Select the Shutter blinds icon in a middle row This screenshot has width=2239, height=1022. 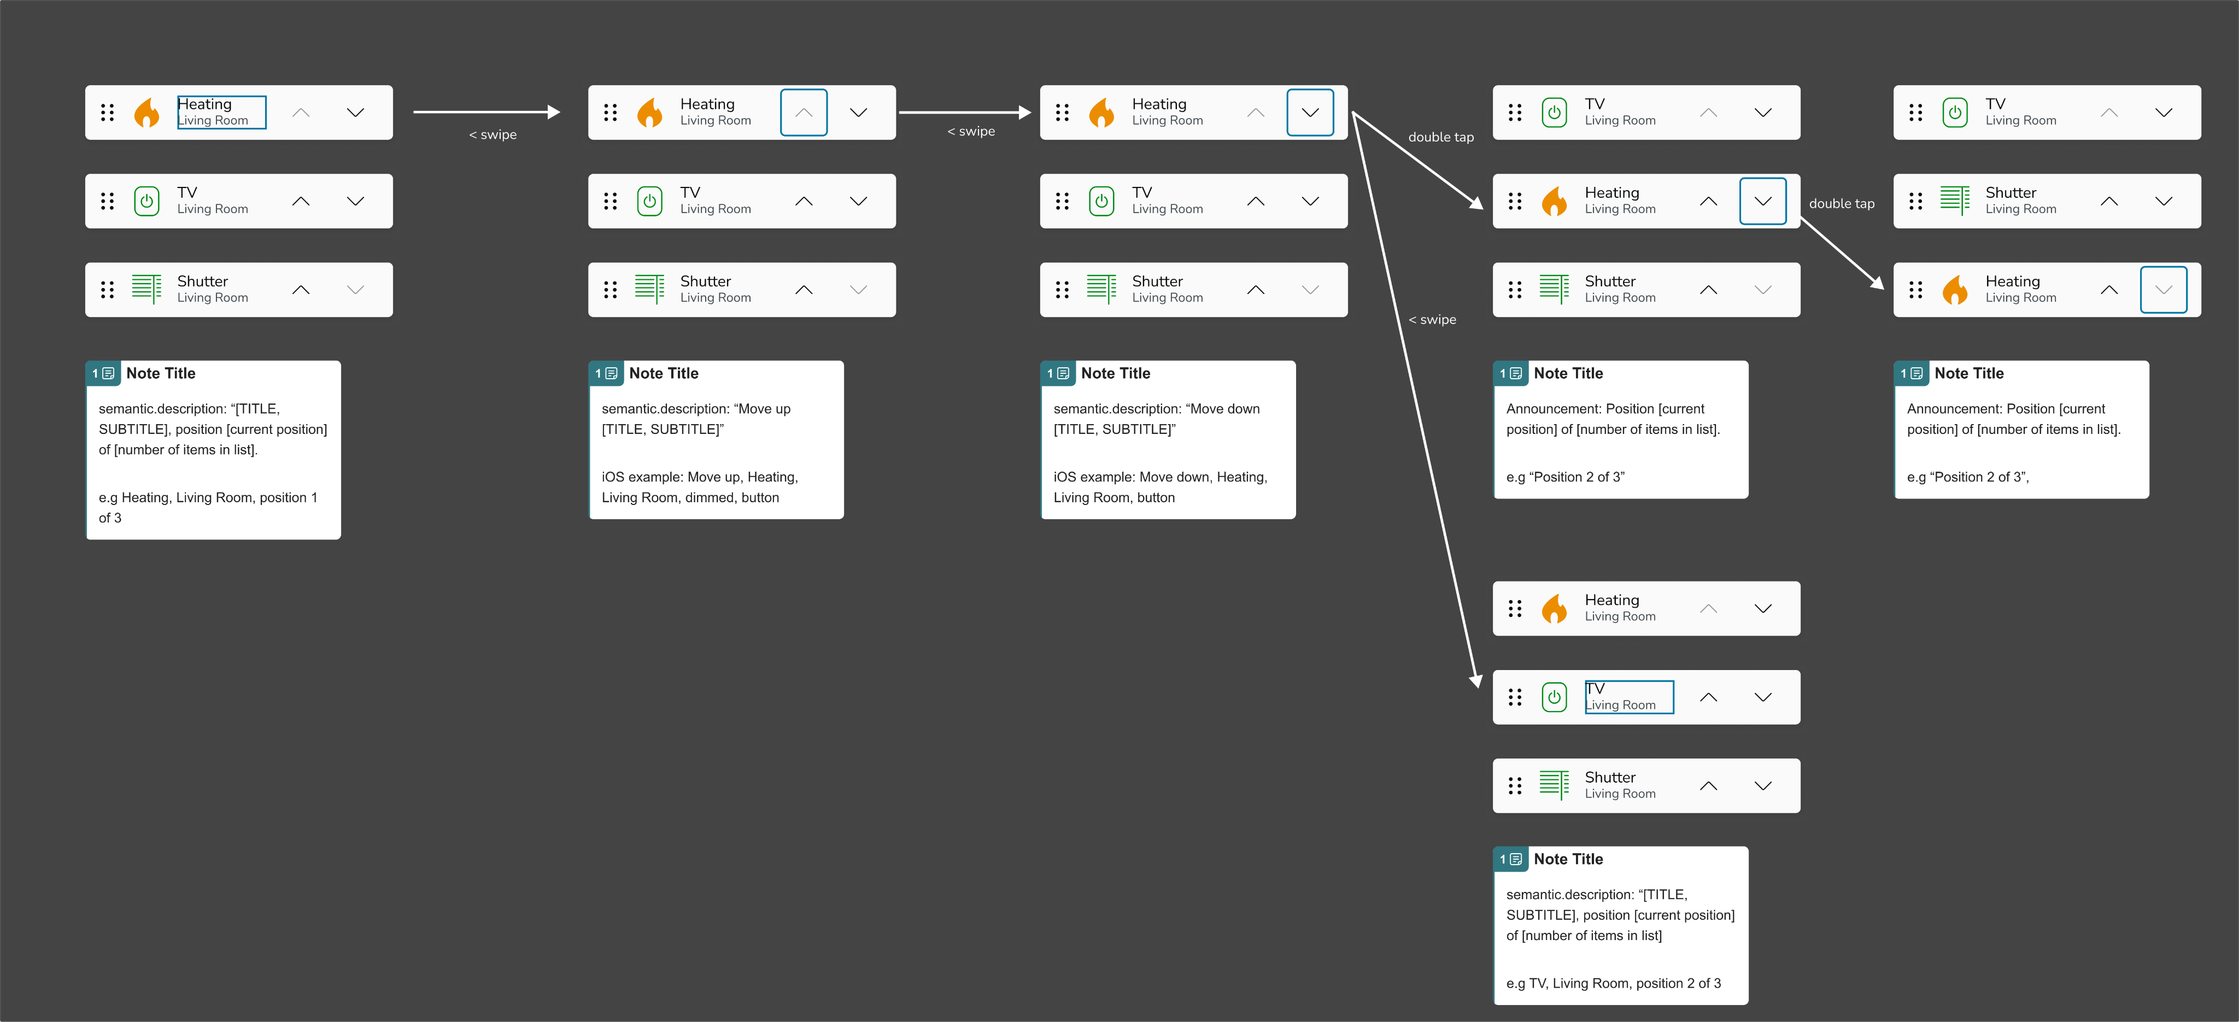coord(1955,201)
